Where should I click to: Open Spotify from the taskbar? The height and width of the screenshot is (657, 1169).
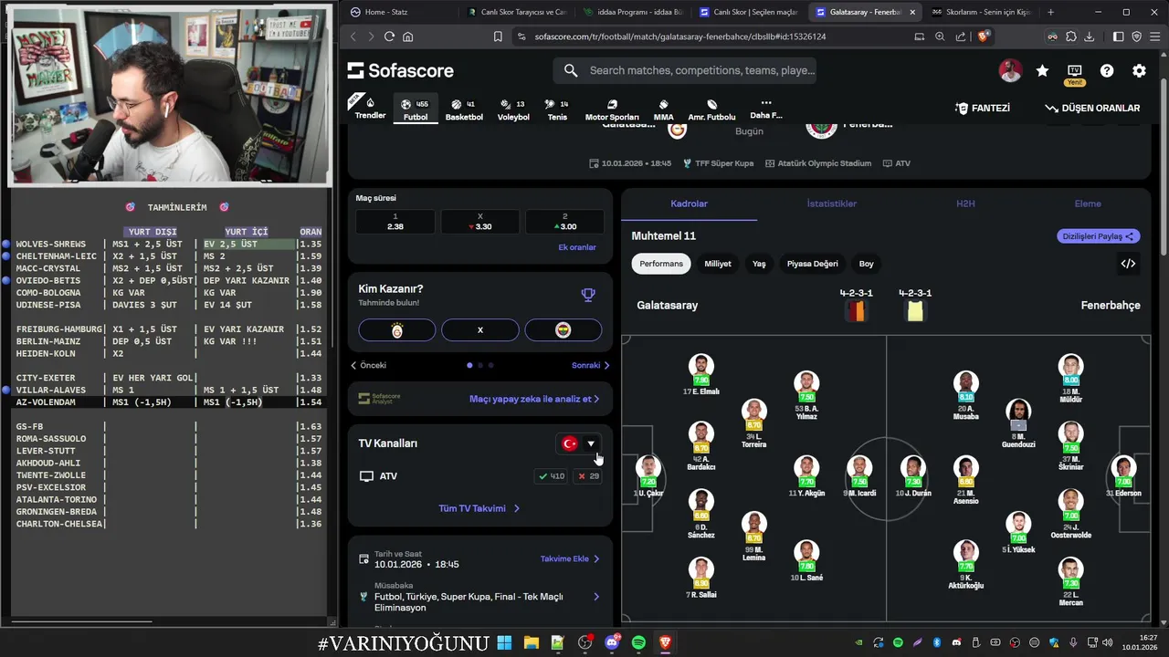[638, 642]
